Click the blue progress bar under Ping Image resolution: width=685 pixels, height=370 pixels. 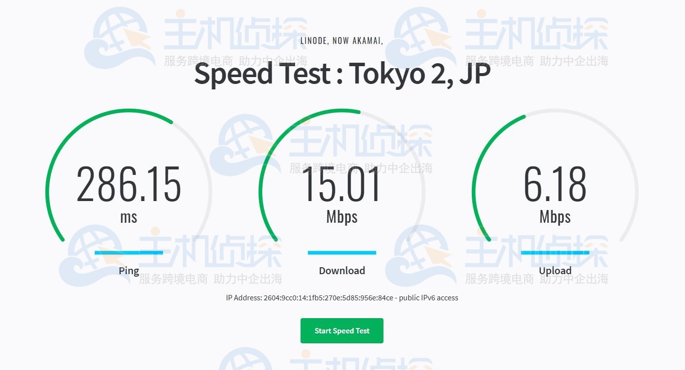(x=128, y=252)
